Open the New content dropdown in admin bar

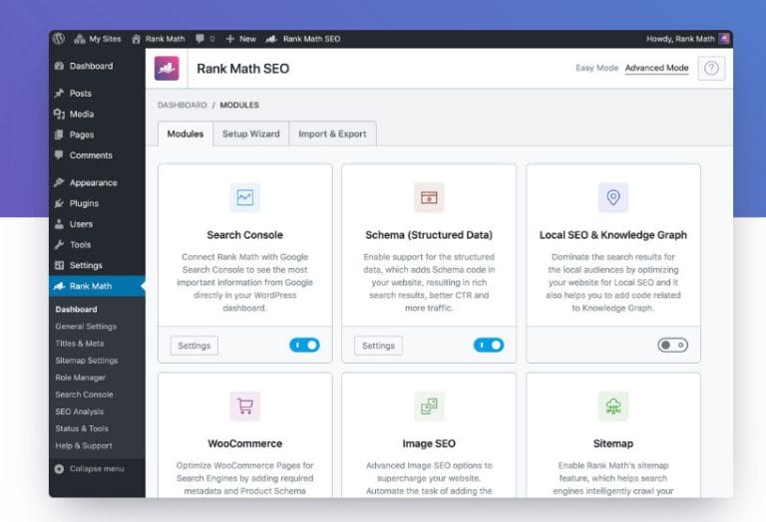tap(240, 39)
